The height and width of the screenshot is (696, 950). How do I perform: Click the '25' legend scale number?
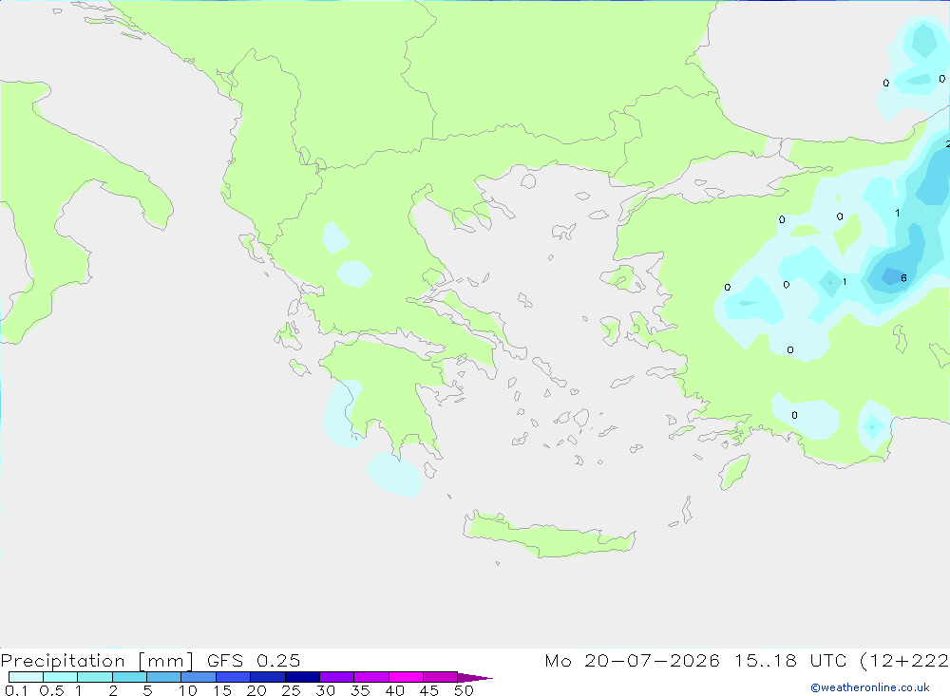click(291, 690)
